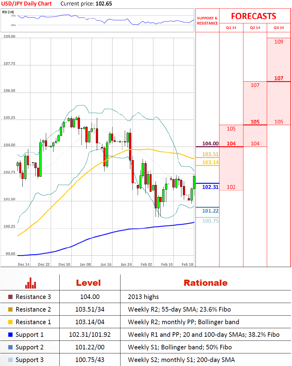Click the Support 3 light-blue color swatch
Screen dimensions: 292x366
tap(10, 360)
